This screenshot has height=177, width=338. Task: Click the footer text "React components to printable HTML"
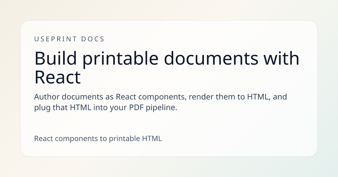pyautogui.click(x=98, y=139)
